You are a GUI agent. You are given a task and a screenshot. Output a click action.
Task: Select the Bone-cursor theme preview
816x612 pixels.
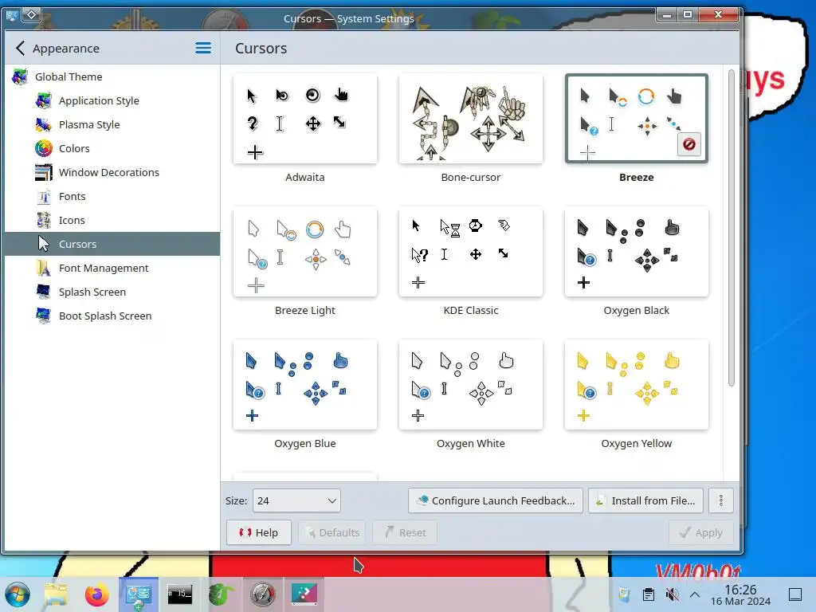(470, 120)
